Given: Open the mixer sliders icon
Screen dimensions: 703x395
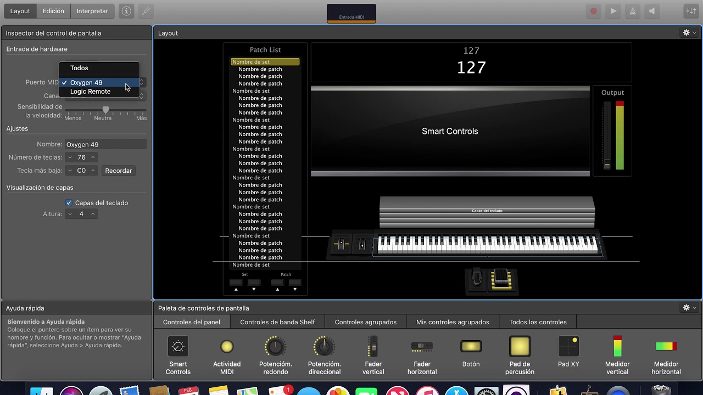Looking at the screenshot, I should (691, 11).
